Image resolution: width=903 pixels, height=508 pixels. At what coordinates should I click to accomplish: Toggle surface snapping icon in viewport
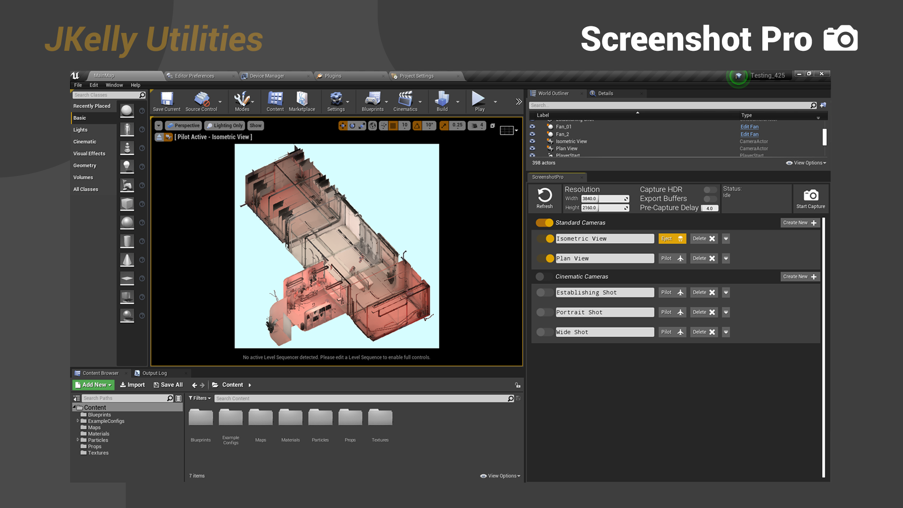pyautogui.click(x=383, y=126)
